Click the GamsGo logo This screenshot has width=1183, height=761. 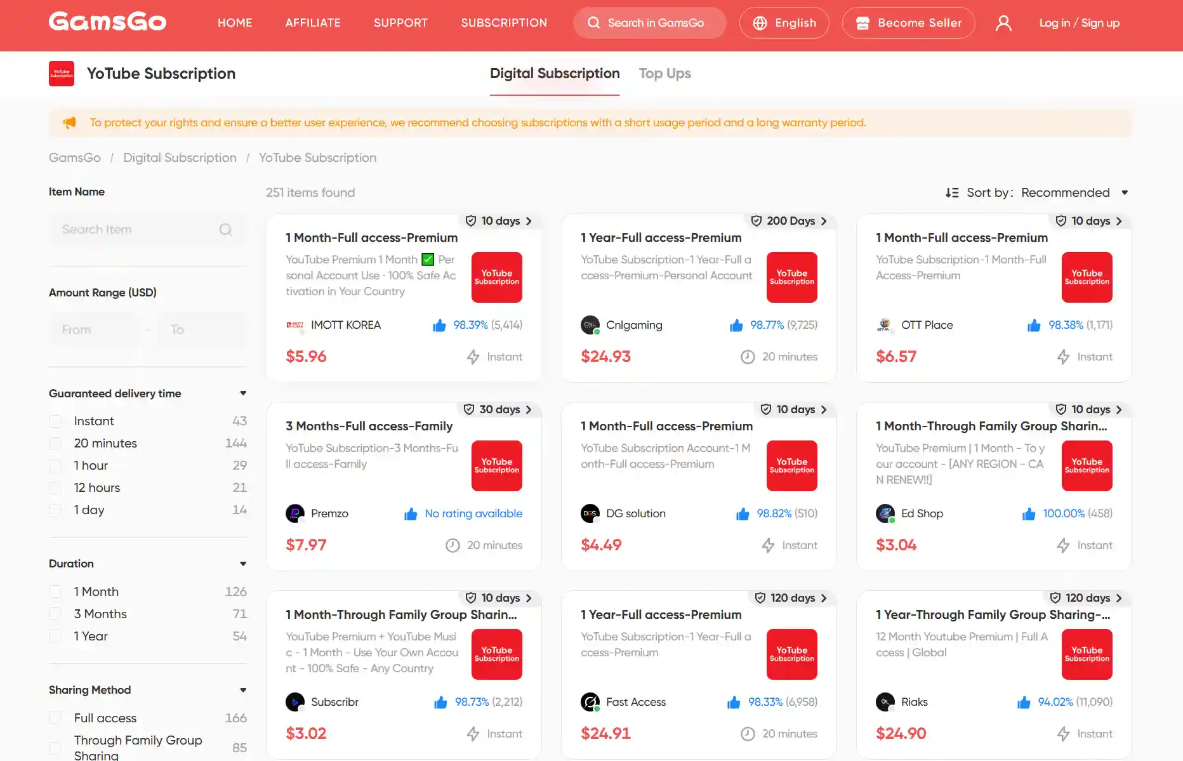click(x=107, y=22)
